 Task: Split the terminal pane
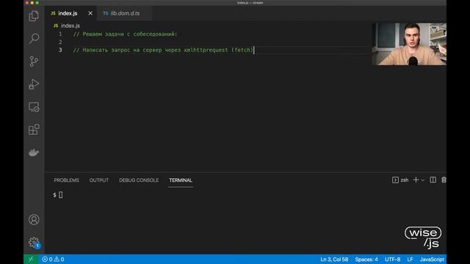point(433,180)
